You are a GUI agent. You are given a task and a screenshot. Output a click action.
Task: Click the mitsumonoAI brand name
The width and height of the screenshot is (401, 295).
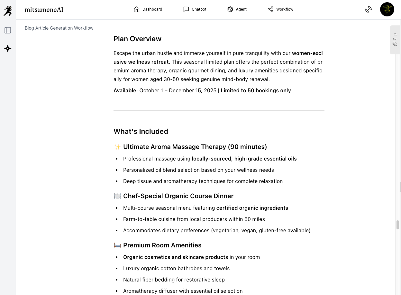point(44,10)
